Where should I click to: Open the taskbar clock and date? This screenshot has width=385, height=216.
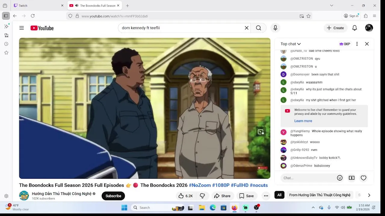pos(363,207)
